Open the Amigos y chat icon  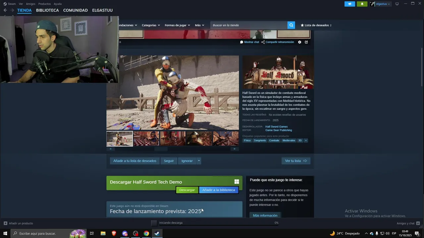[418, 223]
